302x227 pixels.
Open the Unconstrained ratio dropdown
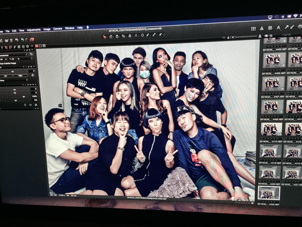click(13, 55)
